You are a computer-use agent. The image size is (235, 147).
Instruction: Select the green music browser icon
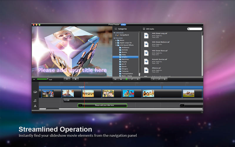[x=127, y=79]
